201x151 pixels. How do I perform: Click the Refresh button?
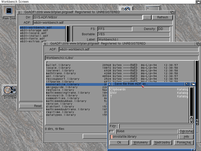163,17
